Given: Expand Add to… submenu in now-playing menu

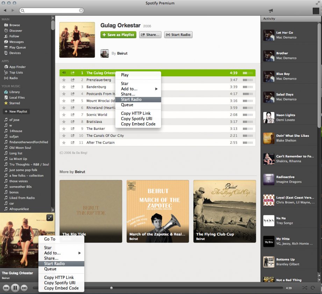Looking at the screenshot, I should [61, 253].
